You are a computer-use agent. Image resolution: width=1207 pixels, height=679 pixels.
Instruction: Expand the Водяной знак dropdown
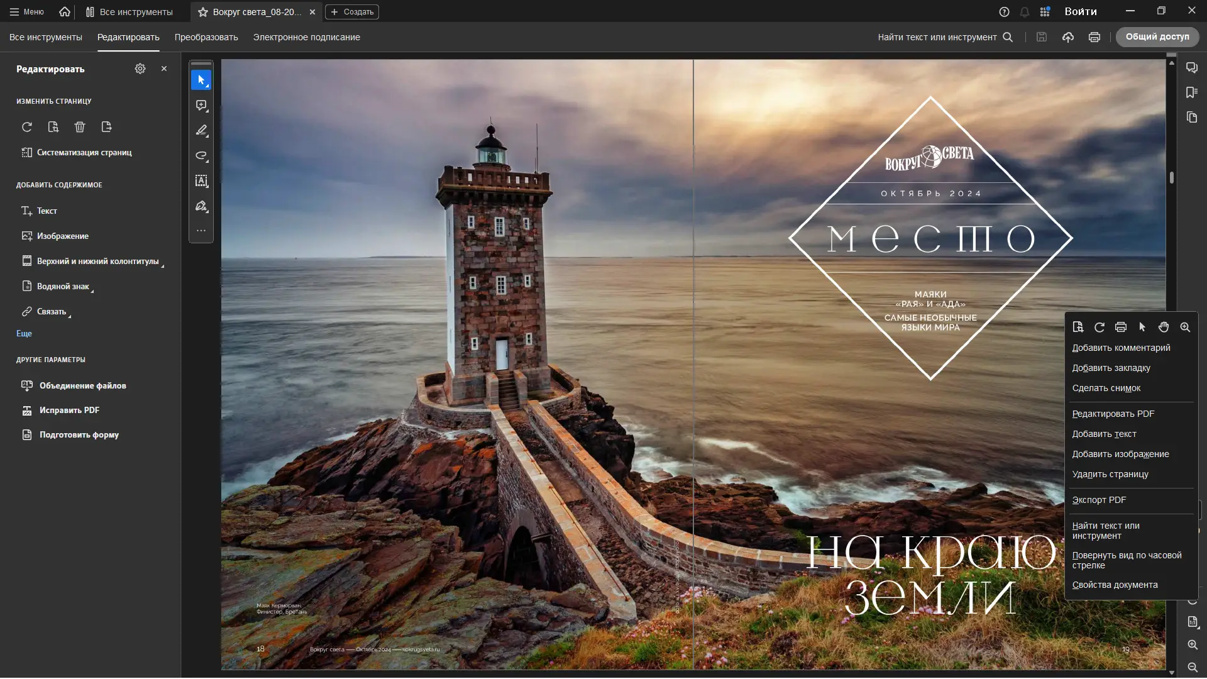(x=63, y=287)
